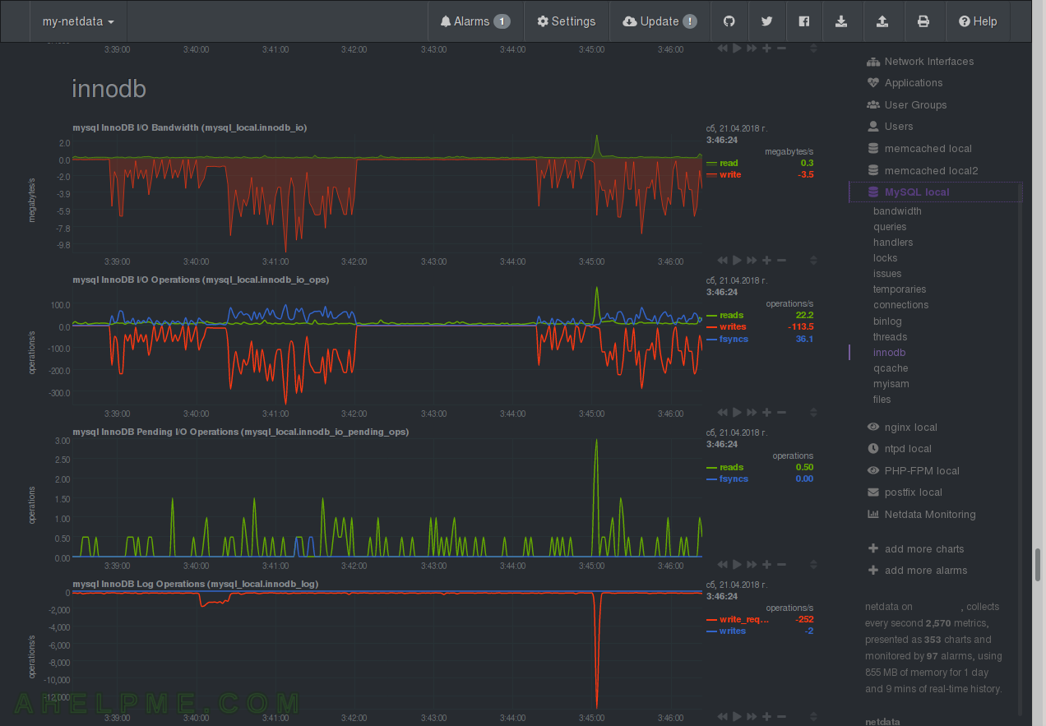Toggle the 'read' dimension in I/O Bandwidth legend
This screenshot has width=1046, height=726.
(729, 164)
